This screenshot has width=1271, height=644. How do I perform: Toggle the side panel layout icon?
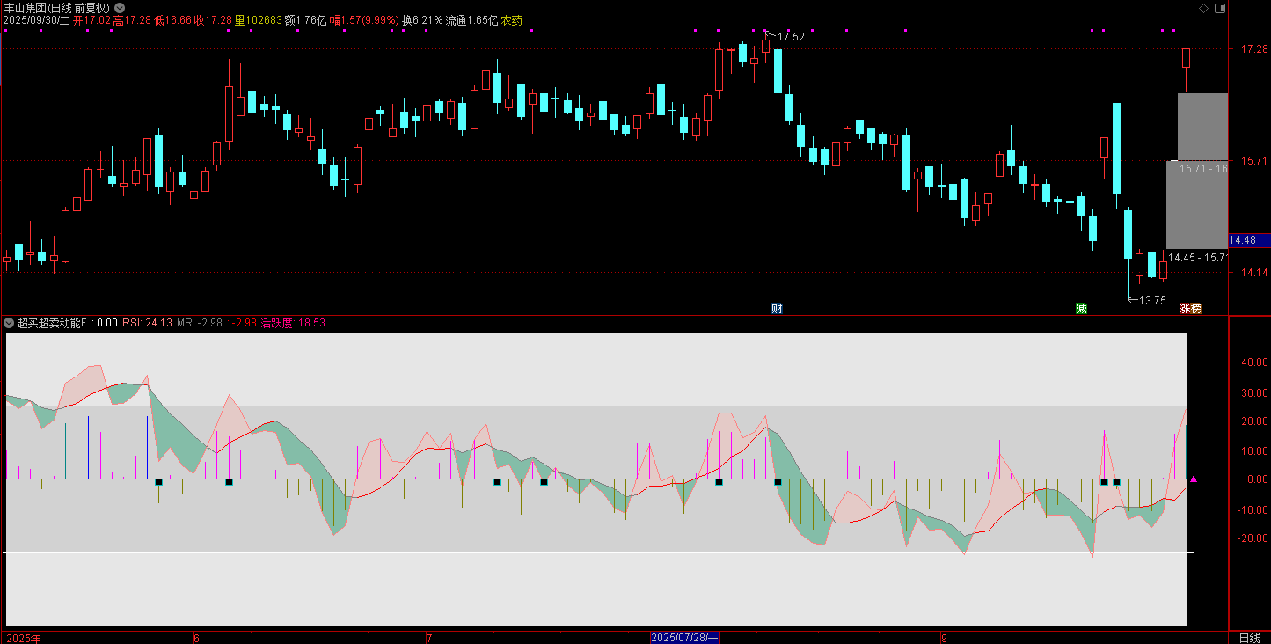point(1219,8)
